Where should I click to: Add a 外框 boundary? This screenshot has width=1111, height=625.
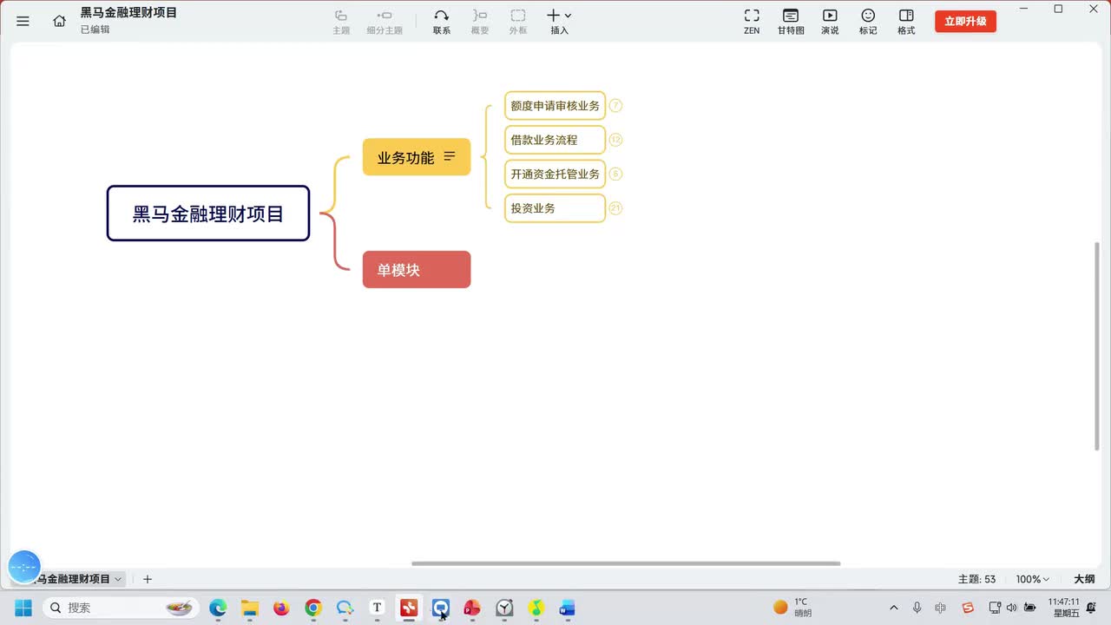pos(518,22)
